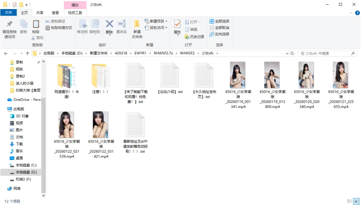Click 反向选择 to invert selection
Screen dimensions: 361x205
pyautogui.click(x=219, y=34)
